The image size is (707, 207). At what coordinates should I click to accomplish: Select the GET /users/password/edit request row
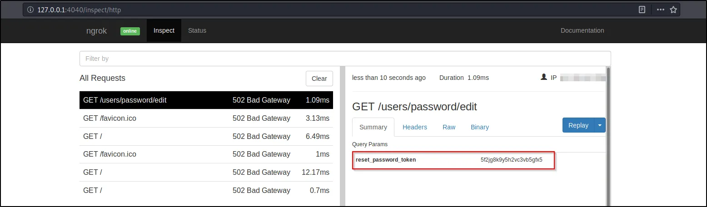(x=206, y=100)
